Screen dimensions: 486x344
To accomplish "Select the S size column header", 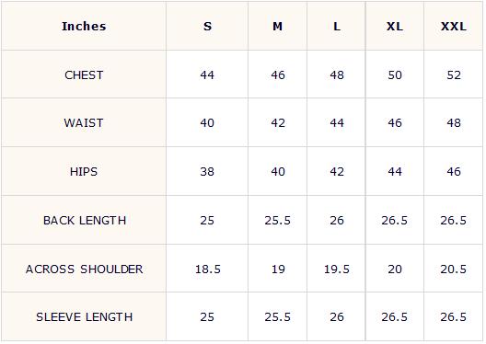I will 207,27.
